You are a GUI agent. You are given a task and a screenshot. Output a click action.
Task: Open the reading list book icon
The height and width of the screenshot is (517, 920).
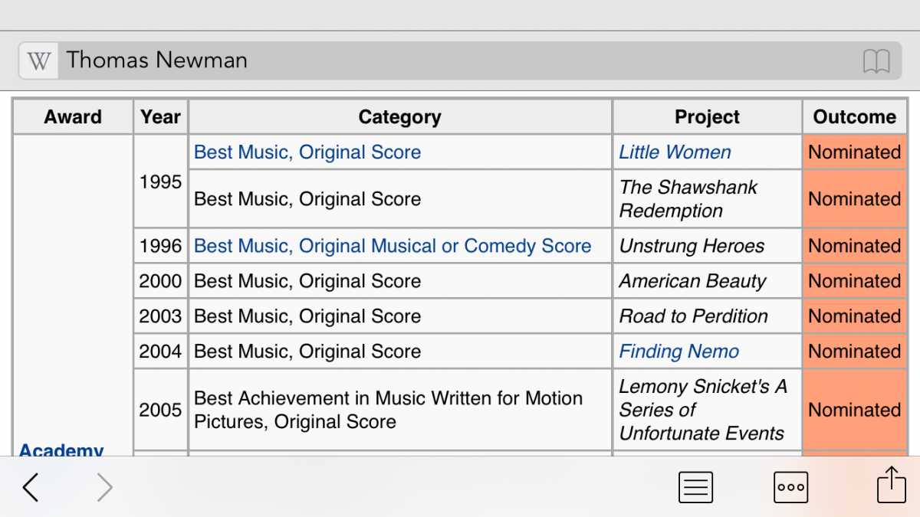876,61
